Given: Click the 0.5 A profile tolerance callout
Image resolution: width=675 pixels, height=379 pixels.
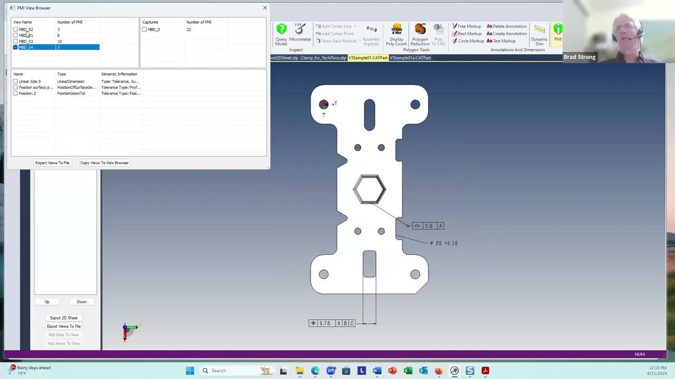Looking at the screenshot, I should 428,226.
